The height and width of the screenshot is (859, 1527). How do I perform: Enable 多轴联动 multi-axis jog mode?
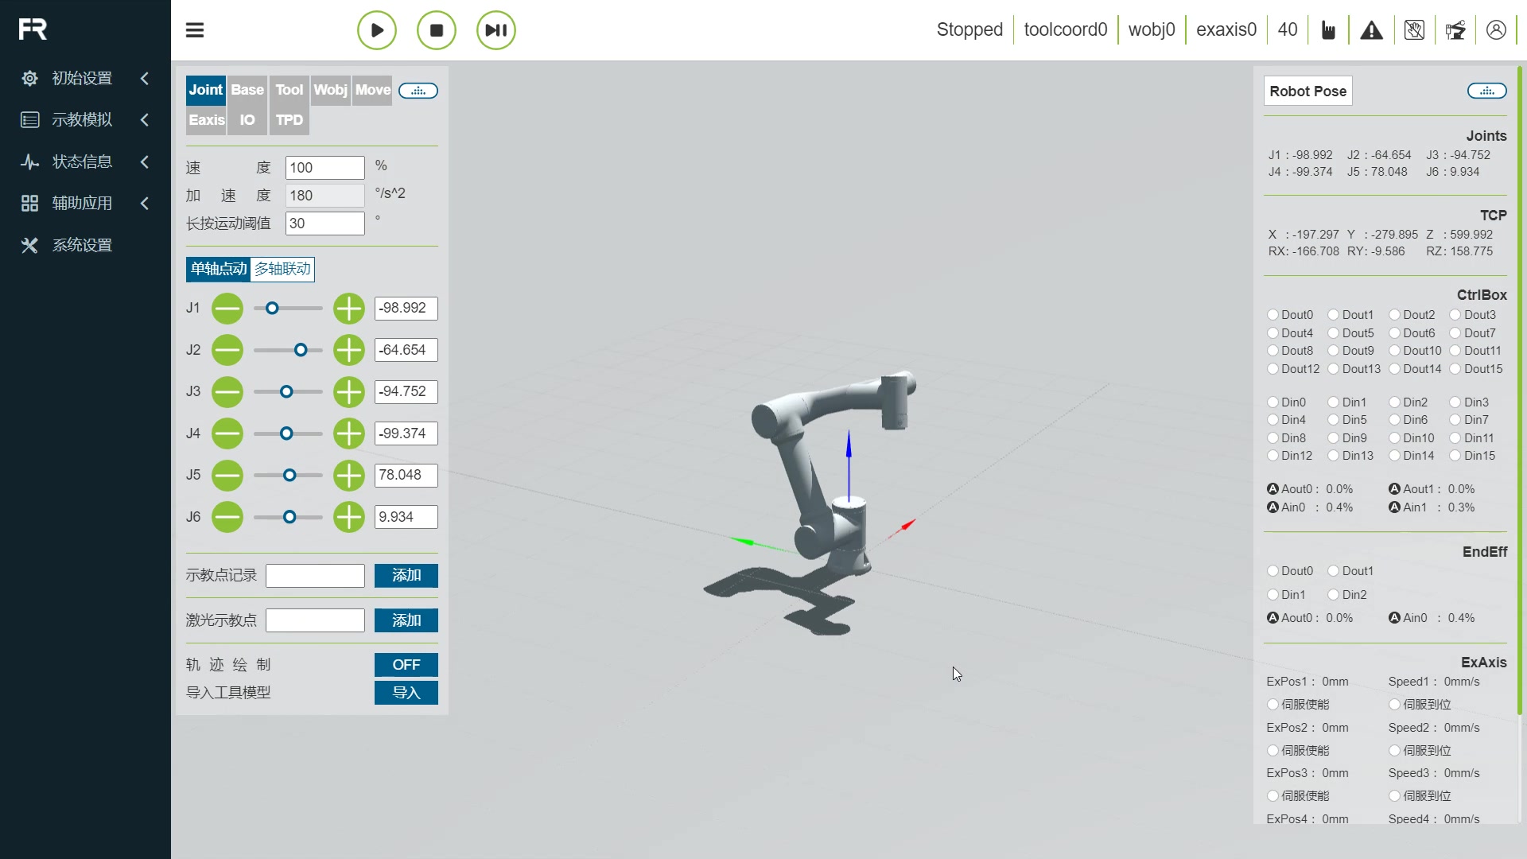pos(283,269)
